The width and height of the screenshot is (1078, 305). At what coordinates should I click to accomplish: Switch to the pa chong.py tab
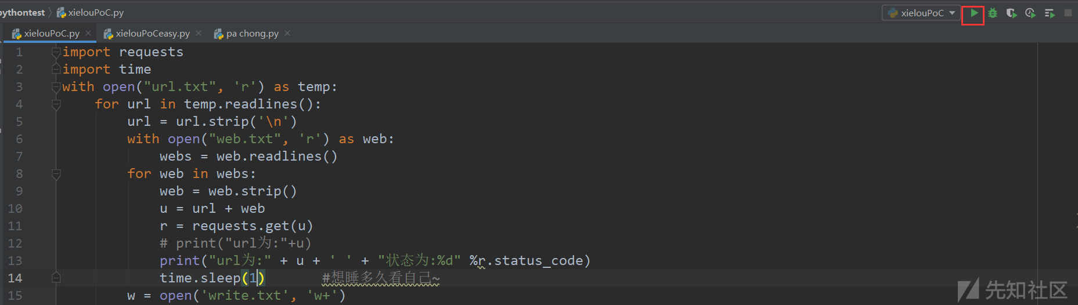(252, 34)
